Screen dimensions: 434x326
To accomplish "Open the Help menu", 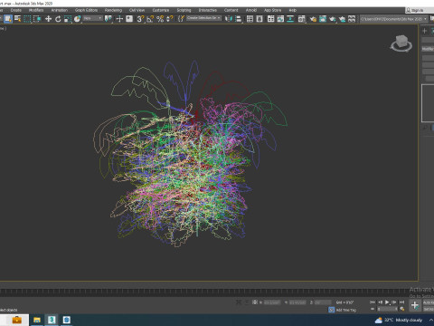I will click(x=292, y=10).
